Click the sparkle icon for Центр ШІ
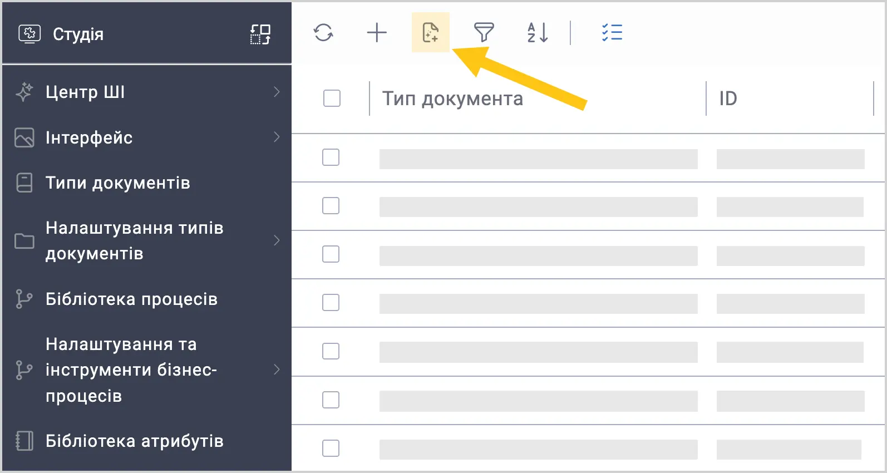This screenshot has width=887, height=473. [24, 92]
